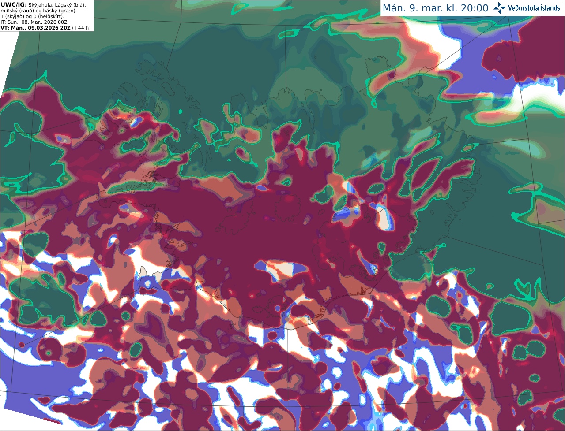Click the 'Mán. 9. mar. kl. 20:00' timestamp
The width and height of the screenshot is (565, 431).
click(435, 8)
